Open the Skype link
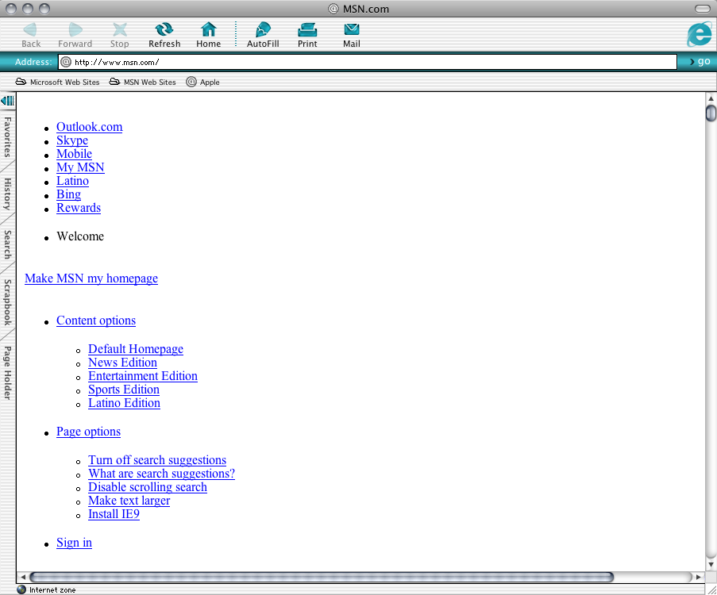Screen dimensions: 717x595 [x=72, y=140]
